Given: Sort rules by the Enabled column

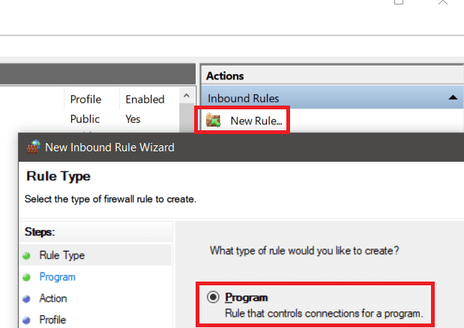Looking at the screenshot, I should (145, 100).
